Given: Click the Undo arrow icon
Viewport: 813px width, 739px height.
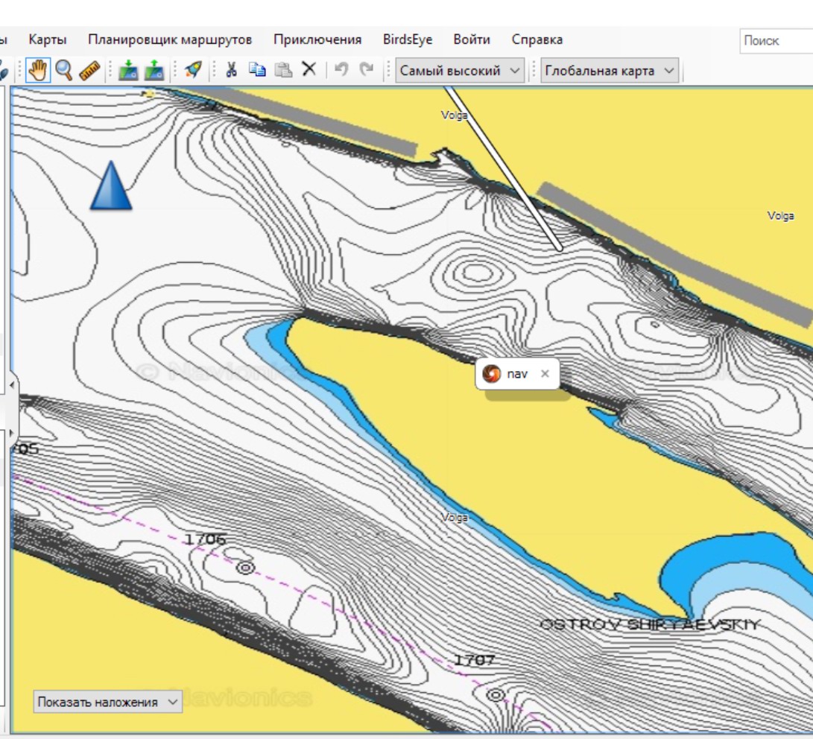Looking at the screenshot, I should click(x=341, y=70).
